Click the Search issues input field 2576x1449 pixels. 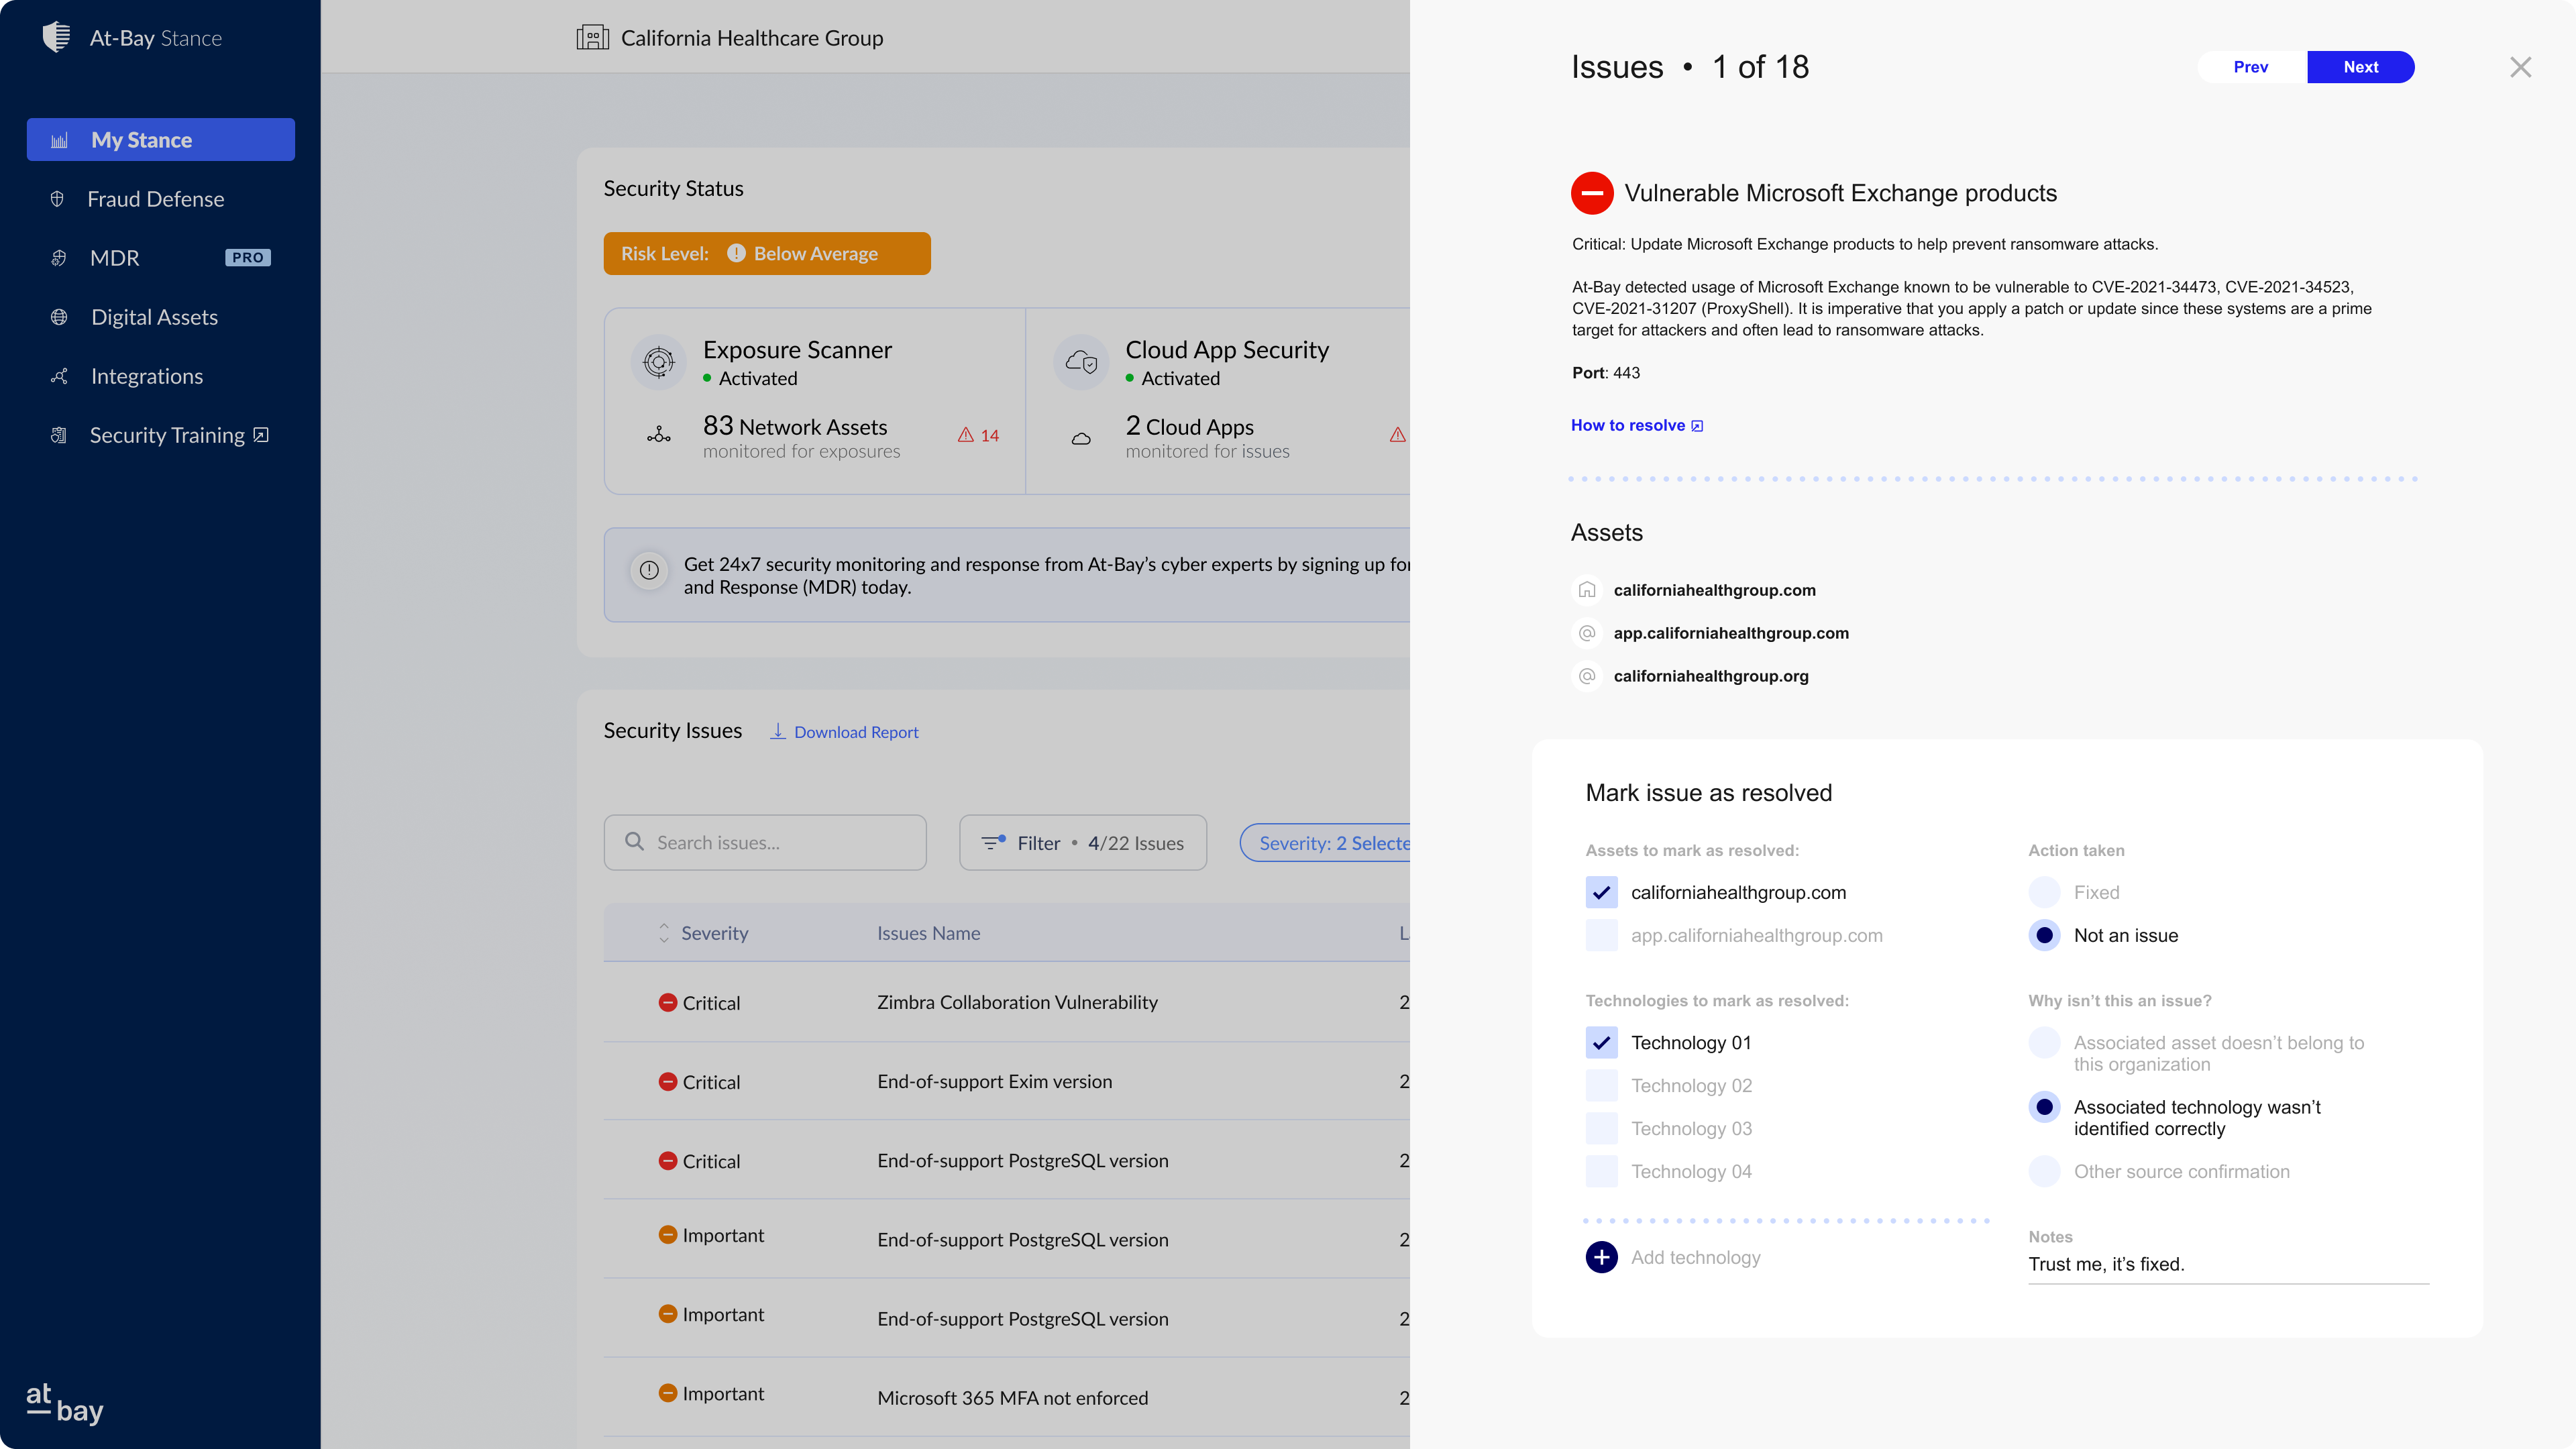[x=780, y=843]
